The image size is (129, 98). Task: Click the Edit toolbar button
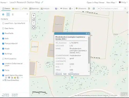click(25, 8)
